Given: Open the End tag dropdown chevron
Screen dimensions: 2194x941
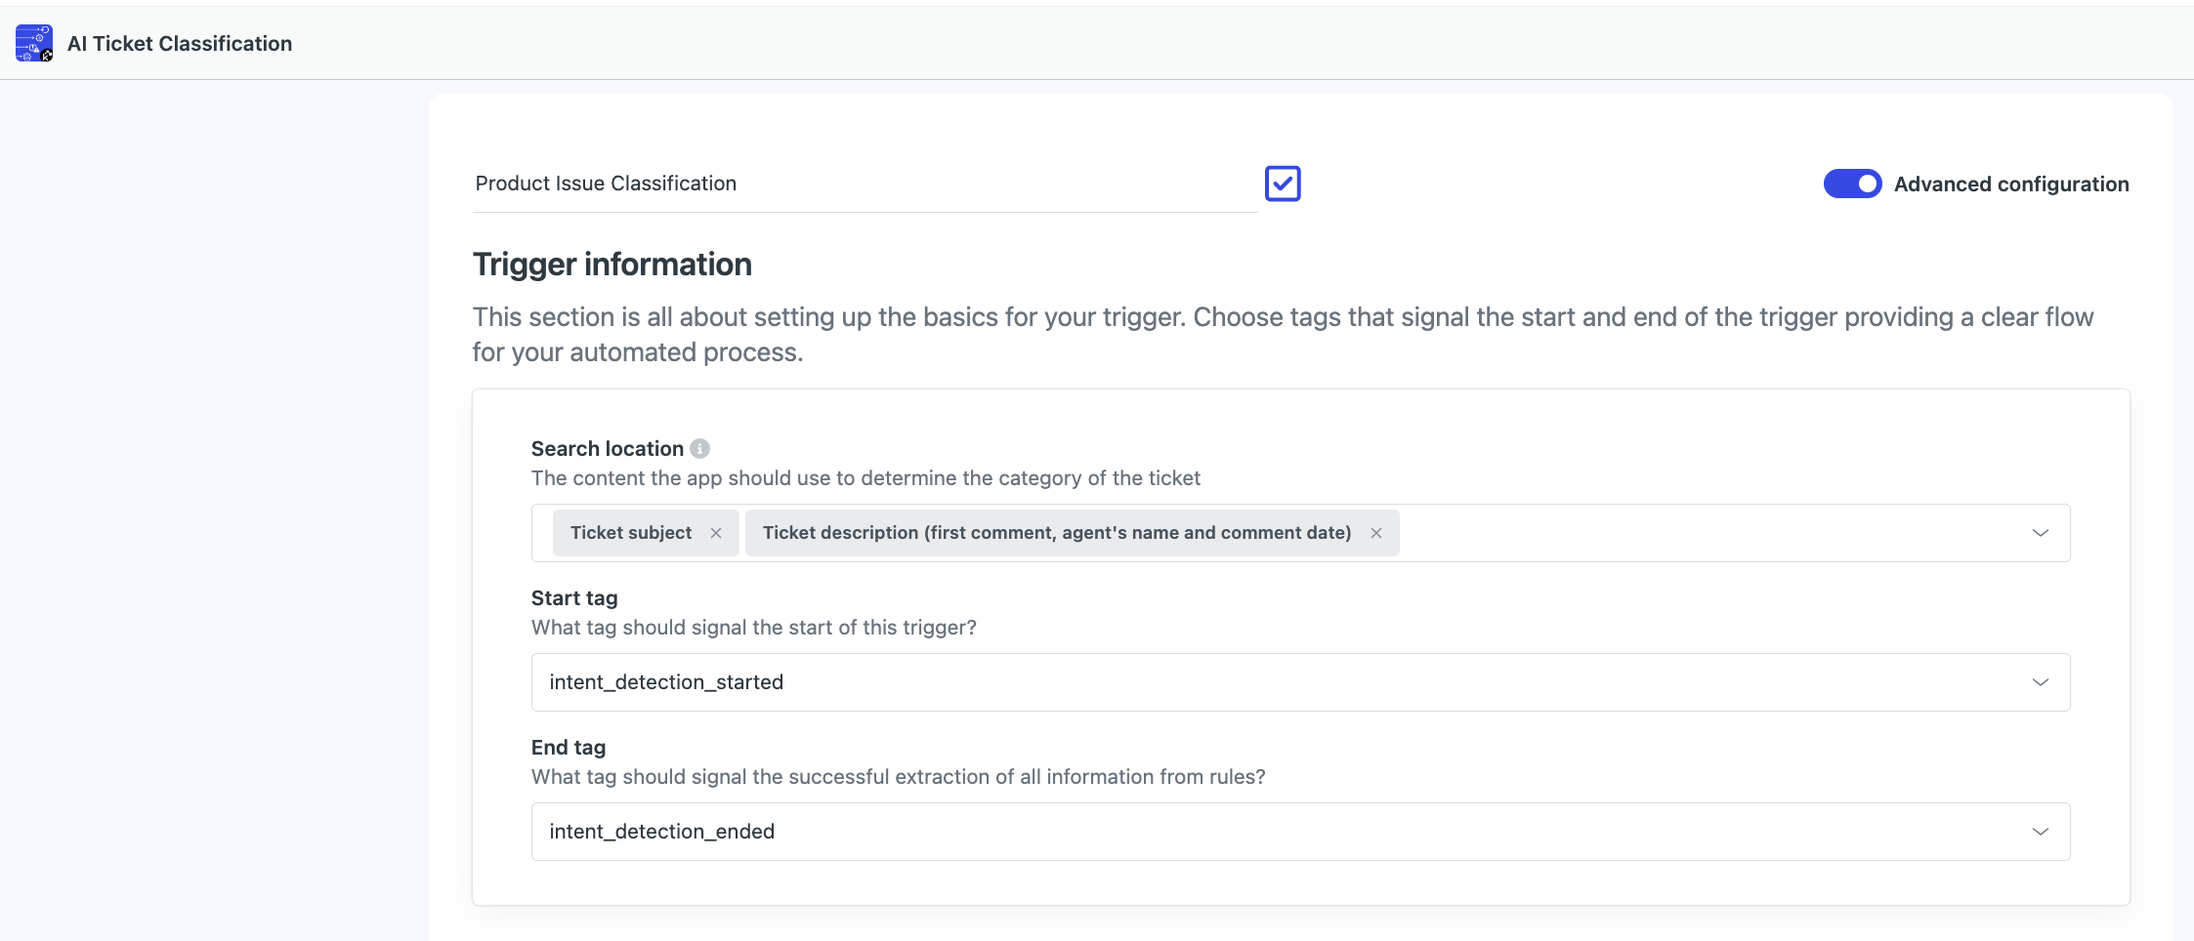Looking at the screenshot, I should (x=2040, y=832).
